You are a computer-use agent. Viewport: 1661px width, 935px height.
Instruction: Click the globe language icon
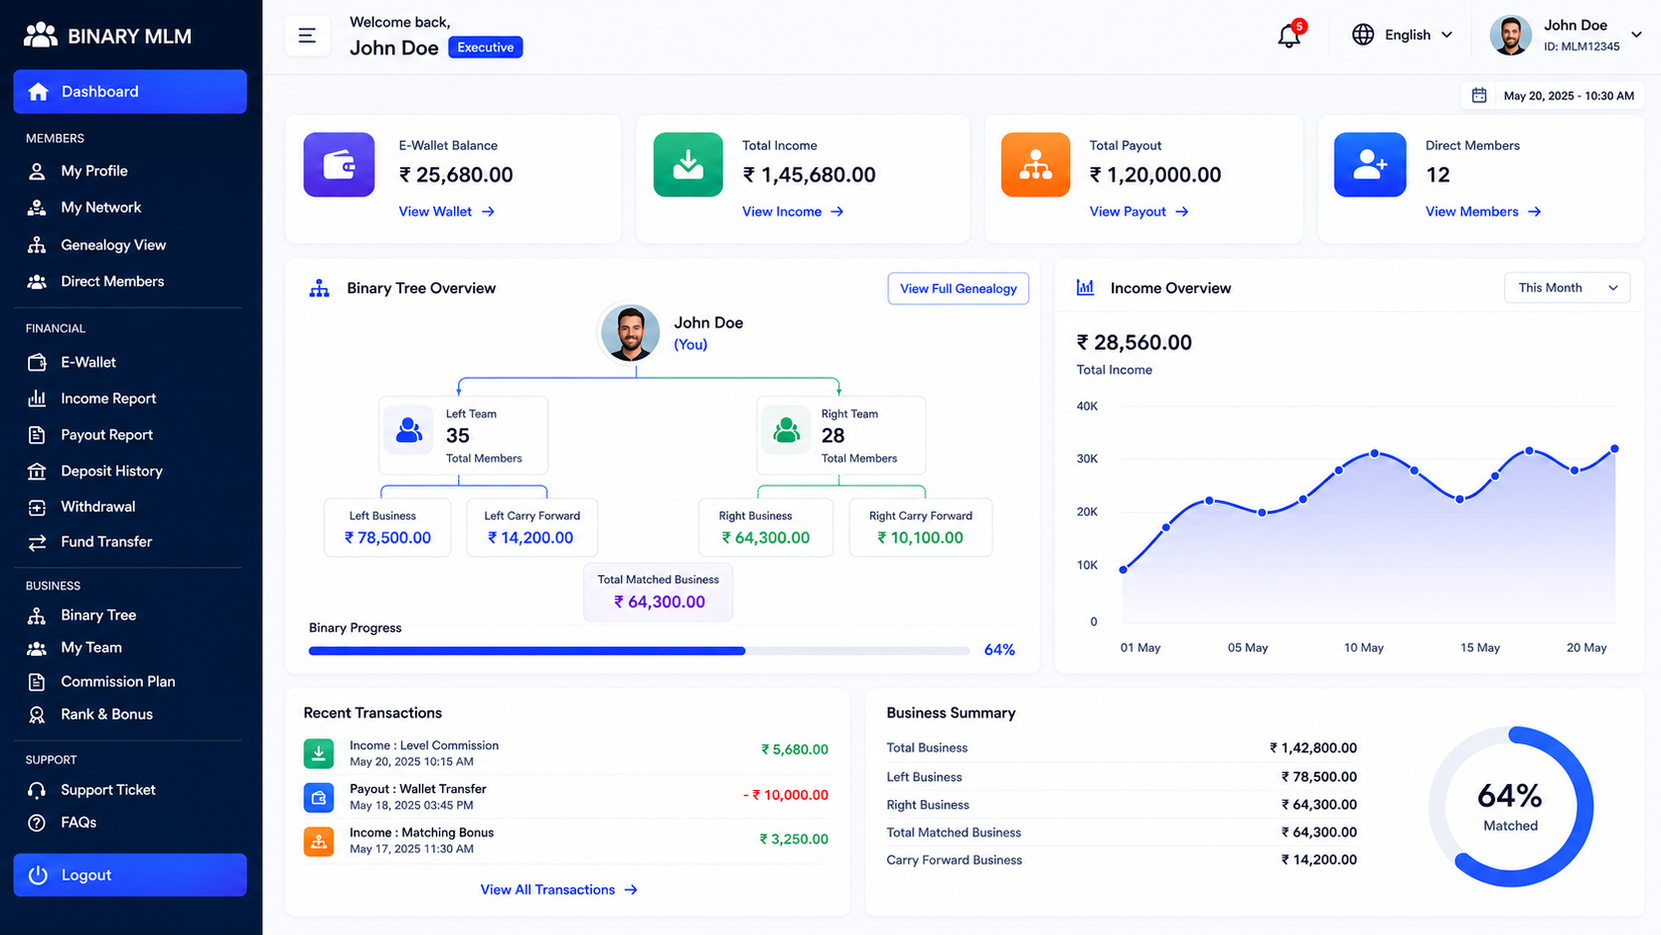click(1363, 35)
